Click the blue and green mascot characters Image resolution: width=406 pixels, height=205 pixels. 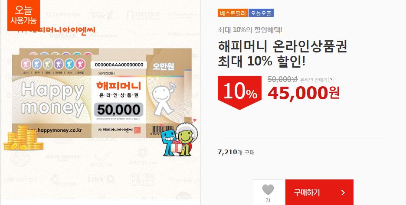tap(179, 140)
